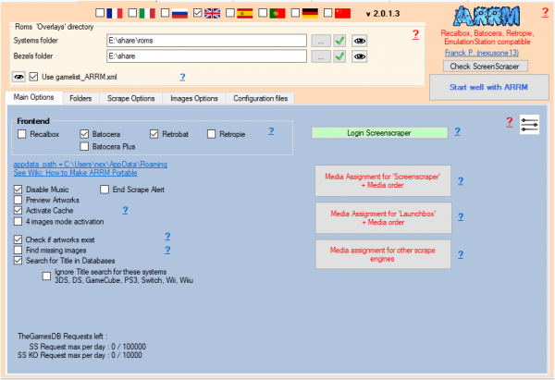Switch to the Scrape Options tab
Viewport: 555px width, 380px height.
(133, 98)
